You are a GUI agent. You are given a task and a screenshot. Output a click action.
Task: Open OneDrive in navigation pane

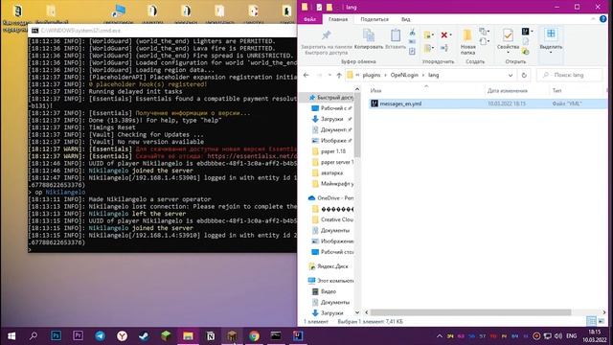click(330, 198)
